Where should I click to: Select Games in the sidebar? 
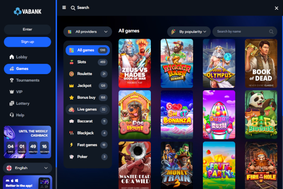[27, 69]
